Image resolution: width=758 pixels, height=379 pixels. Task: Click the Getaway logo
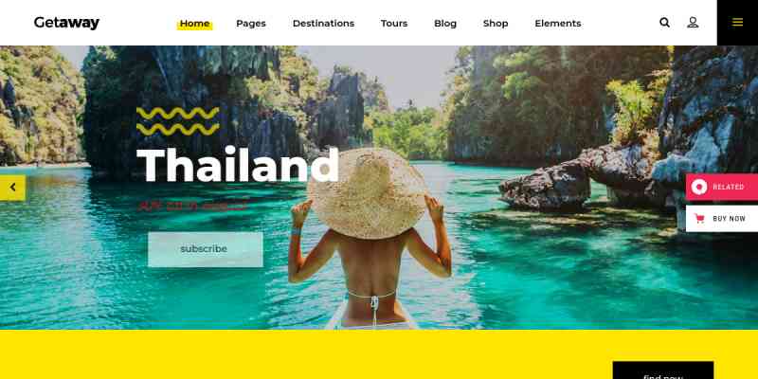tap(66, 23)
